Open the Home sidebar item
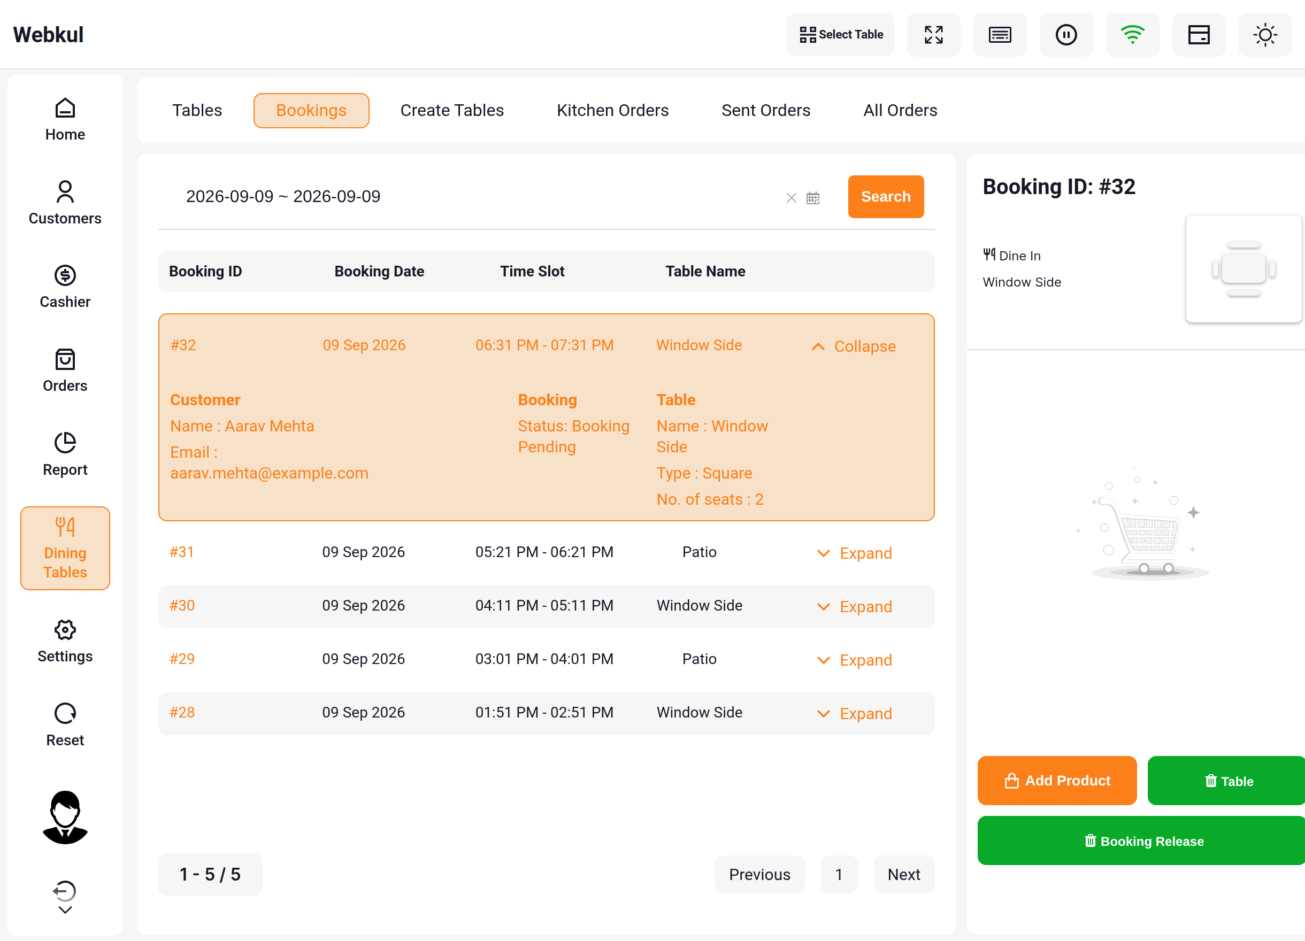The width and height of the screenshot is (1305, 941). point(65,120)
